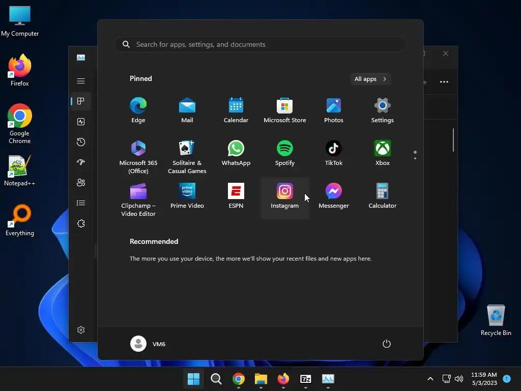Screen dimensions: 521x391
Task: Open Microsoft 365 (Office)
Action: click(x=138, y=157)
